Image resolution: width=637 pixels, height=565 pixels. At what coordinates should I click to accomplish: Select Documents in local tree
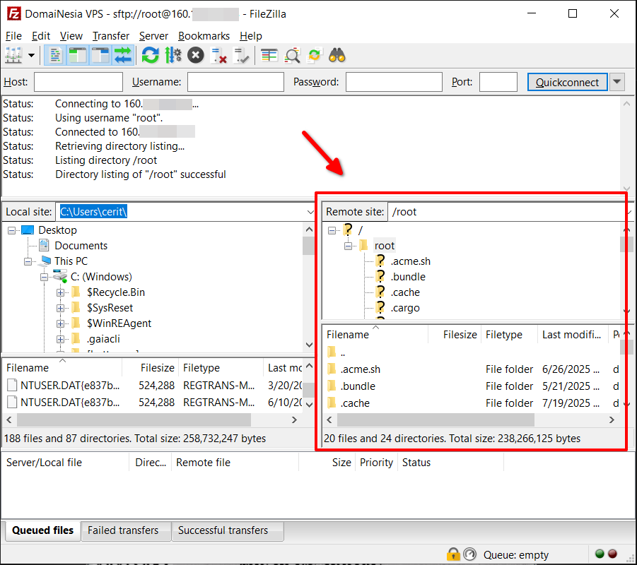click(81, 246)
